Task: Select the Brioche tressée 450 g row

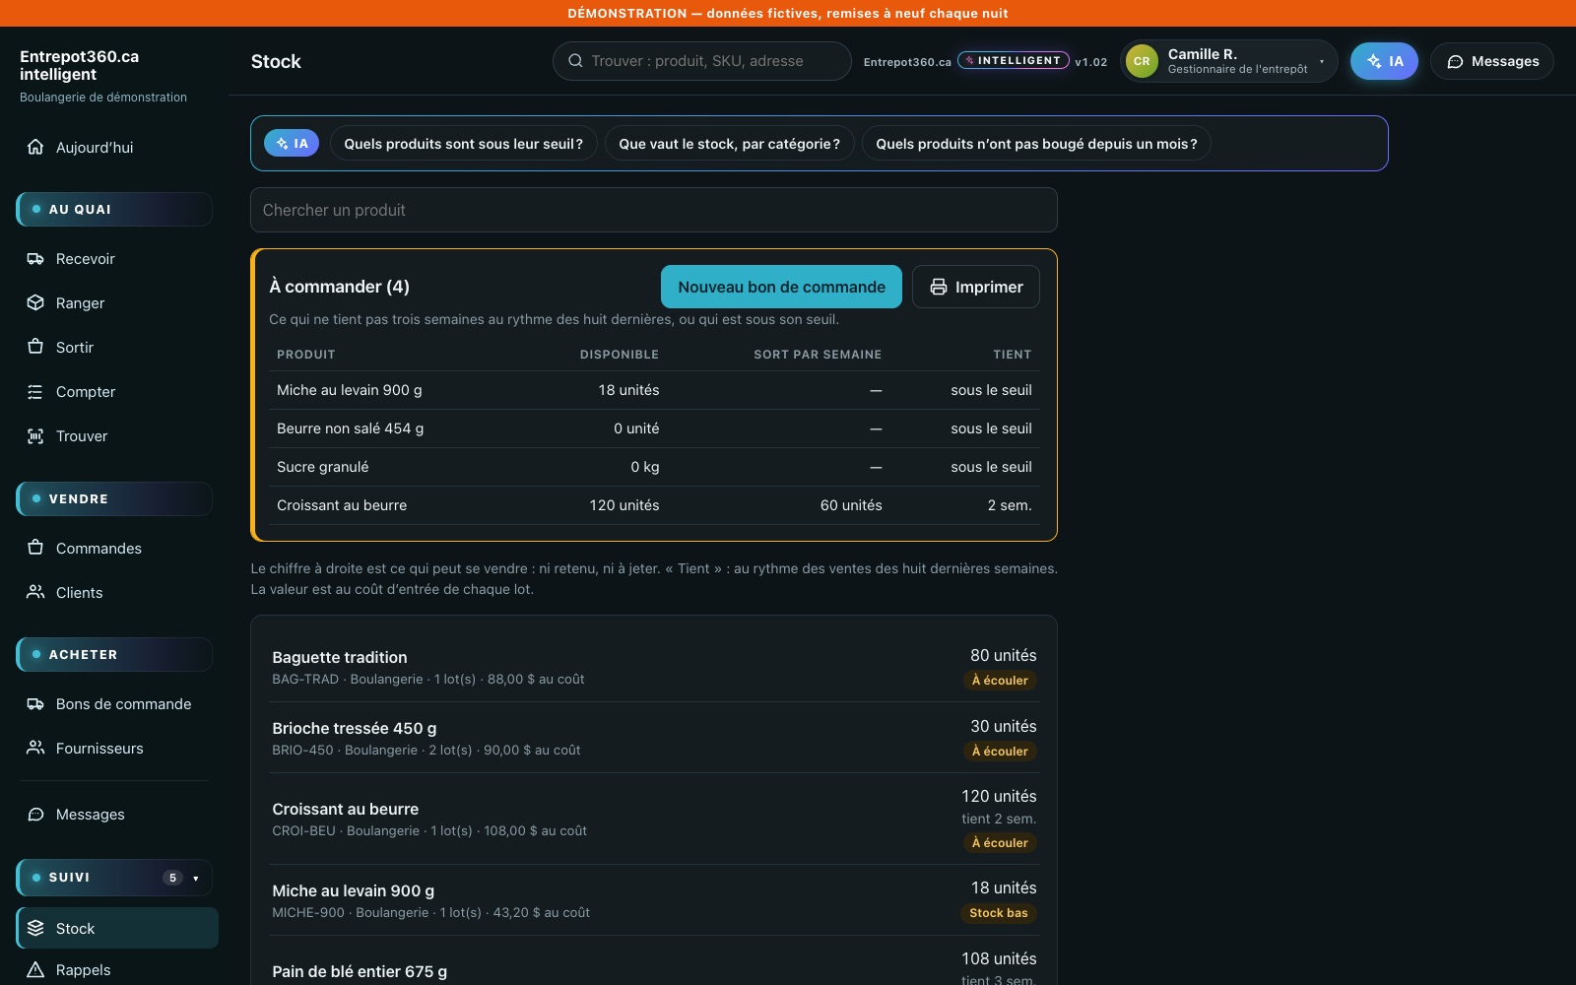Action: pos(654,738)
